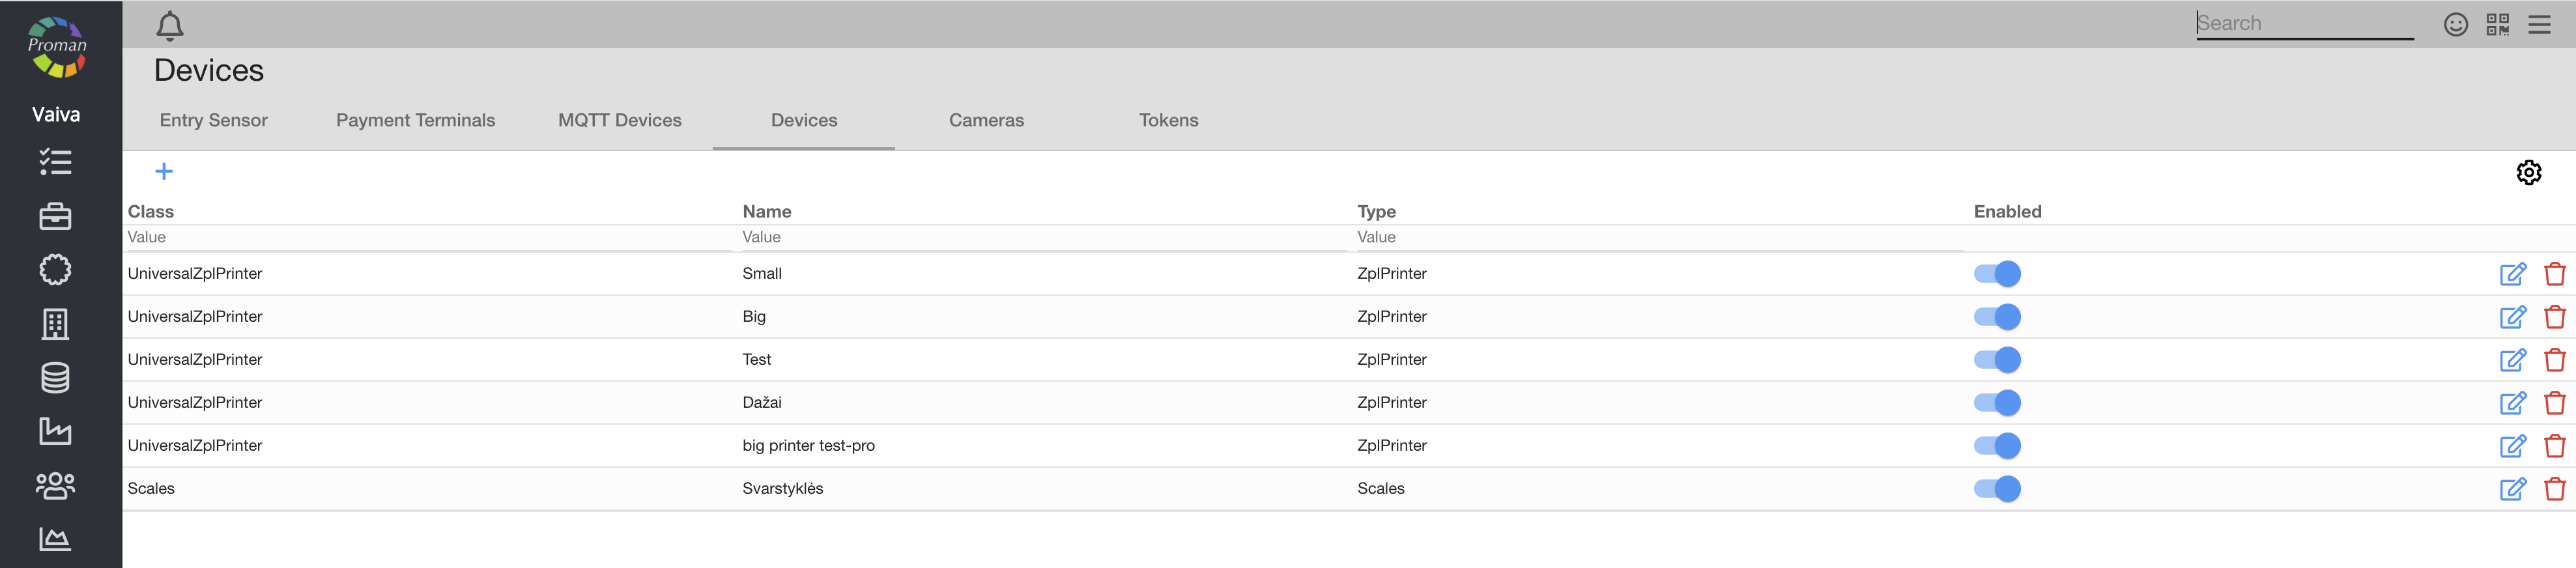Switch to the Cameras tab
The width and height of the screenshot is (2576, 568).
(x=986, y=120)
